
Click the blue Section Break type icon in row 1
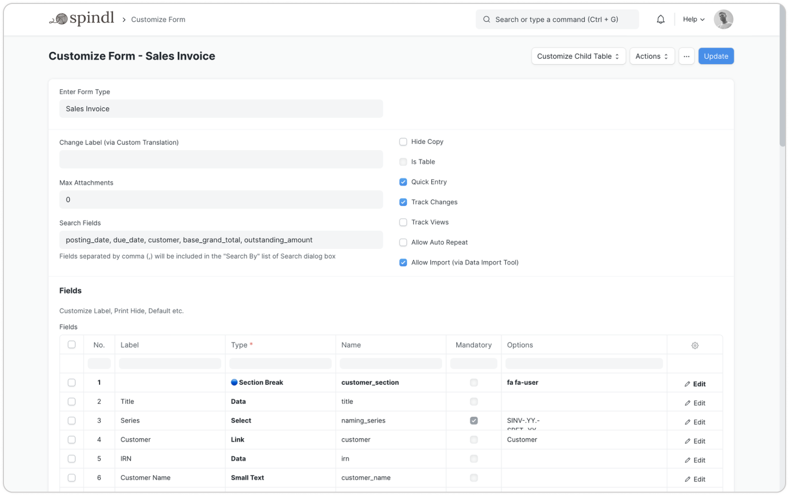click(234, 382)
